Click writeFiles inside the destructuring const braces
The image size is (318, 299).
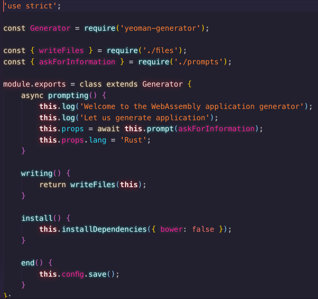[61, 50]
